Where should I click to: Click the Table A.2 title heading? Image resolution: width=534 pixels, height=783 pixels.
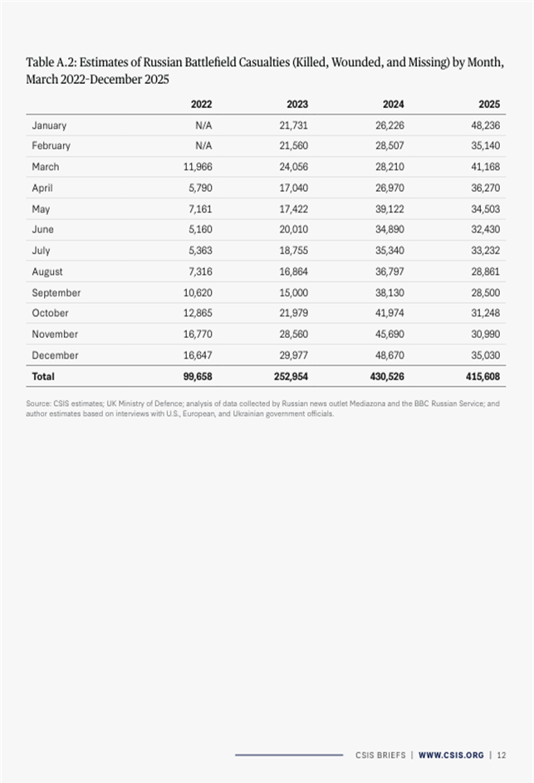coord(265,73)
